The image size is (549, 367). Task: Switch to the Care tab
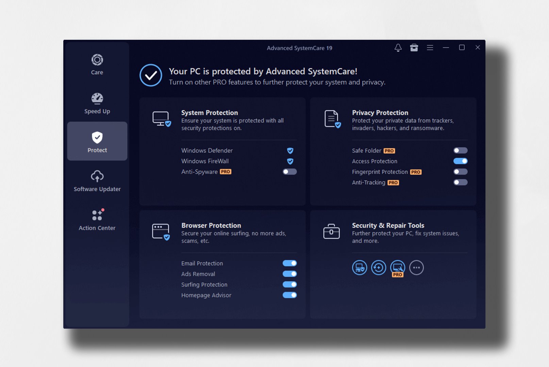(x=97, y=64)
